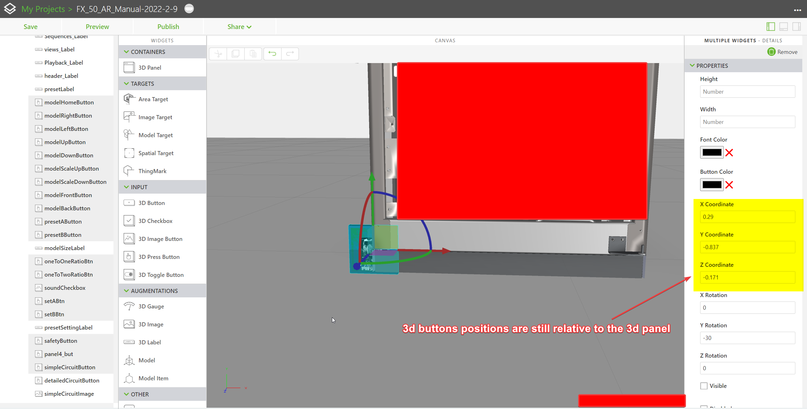The image size is (807, 409).
Task: Select the ThingMark target icon
Action: coord(129,171)
